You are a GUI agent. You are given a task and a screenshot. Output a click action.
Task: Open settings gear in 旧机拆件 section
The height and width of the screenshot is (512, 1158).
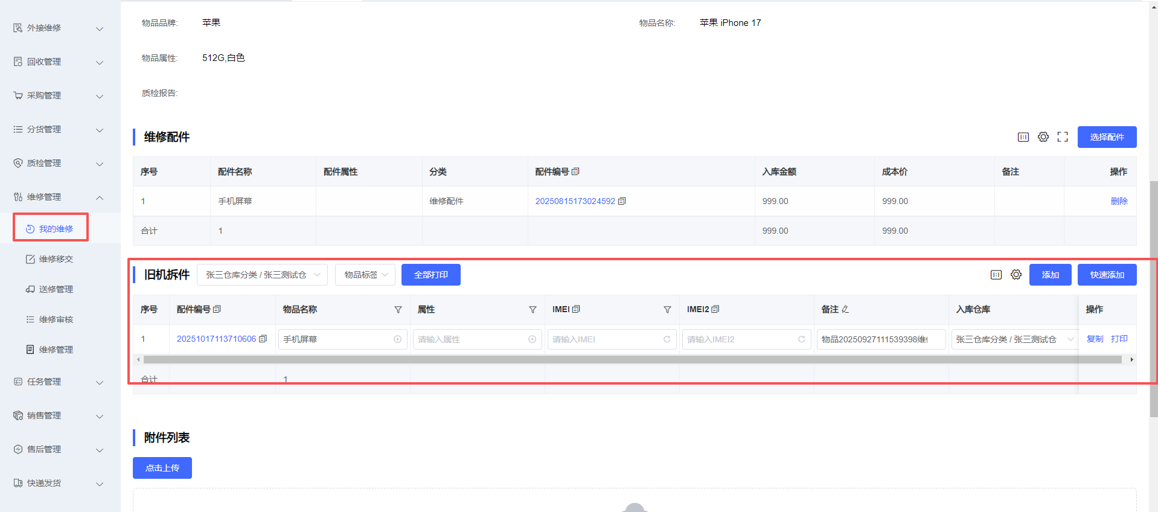[x=1016, y=275]
